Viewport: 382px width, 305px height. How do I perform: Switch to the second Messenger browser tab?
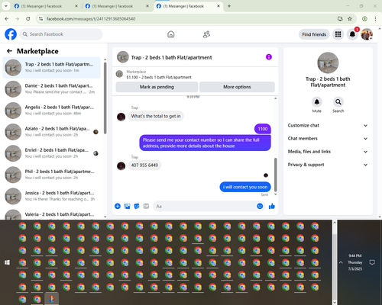[x=117, y=6]
